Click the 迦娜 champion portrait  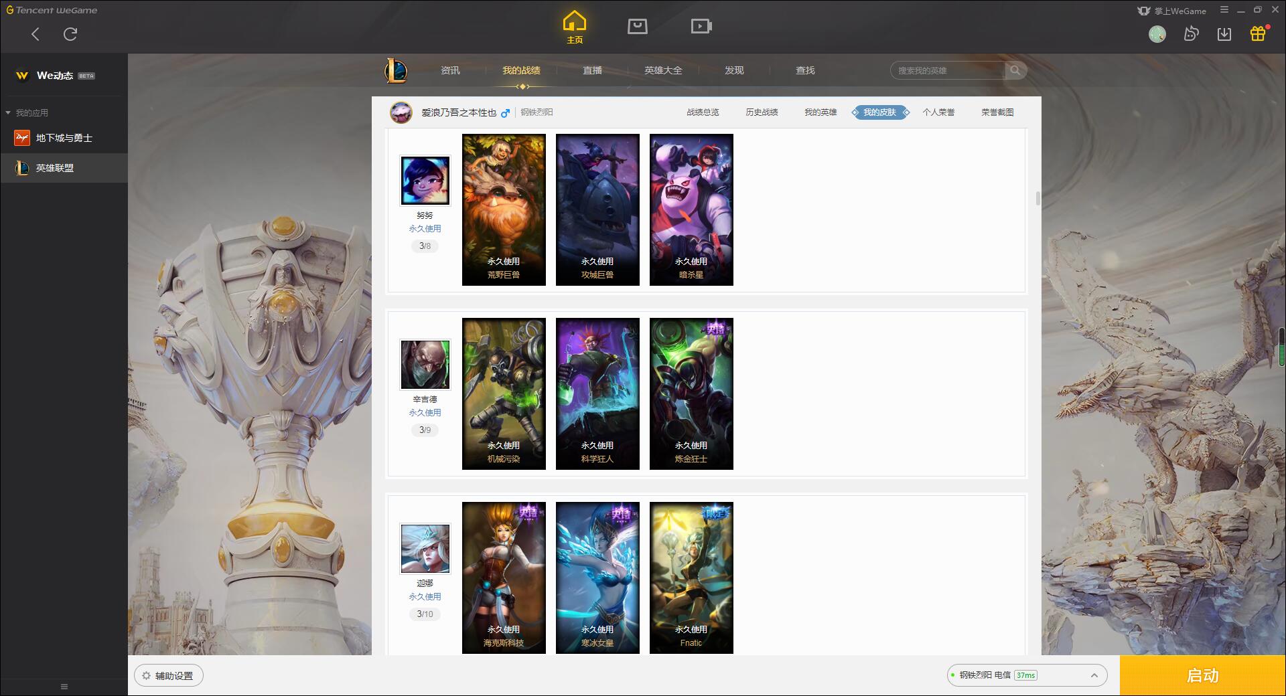425,549
